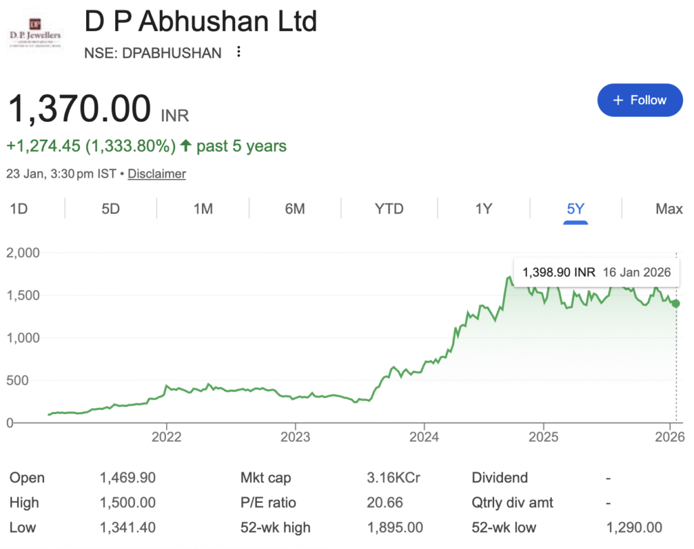This screenshot has width=694, height=549.
Task: Switch to the 1M chart range
Action: 203,209
